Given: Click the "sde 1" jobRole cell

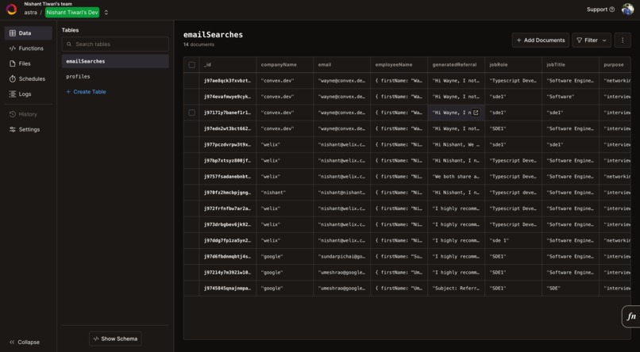Looking at the screenshot, I should [x=513, y=240].
